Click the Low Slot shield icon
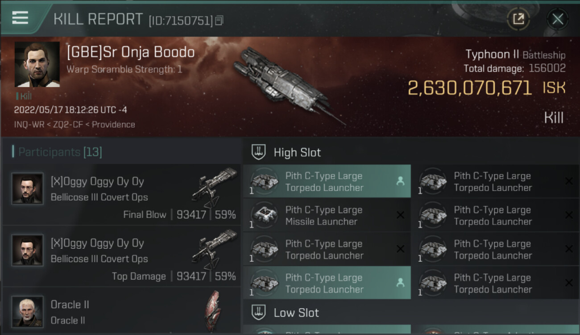580x335 pixels. 259,313
